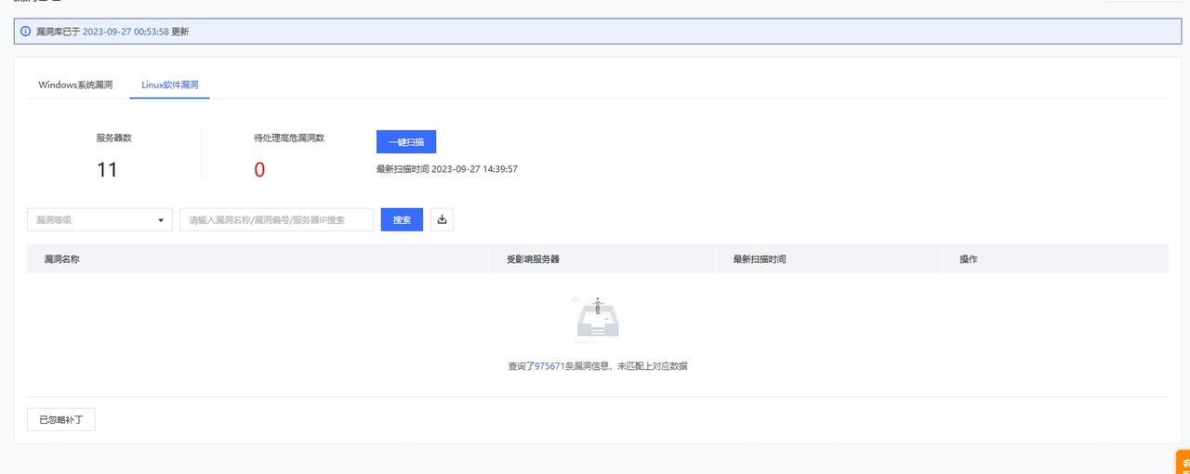Click the 最新扫描时间 column header

[760, 259]
